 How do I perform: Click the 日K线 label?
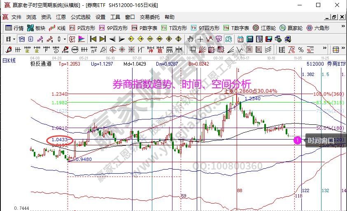pyautogui.click(x=9, y=60)
